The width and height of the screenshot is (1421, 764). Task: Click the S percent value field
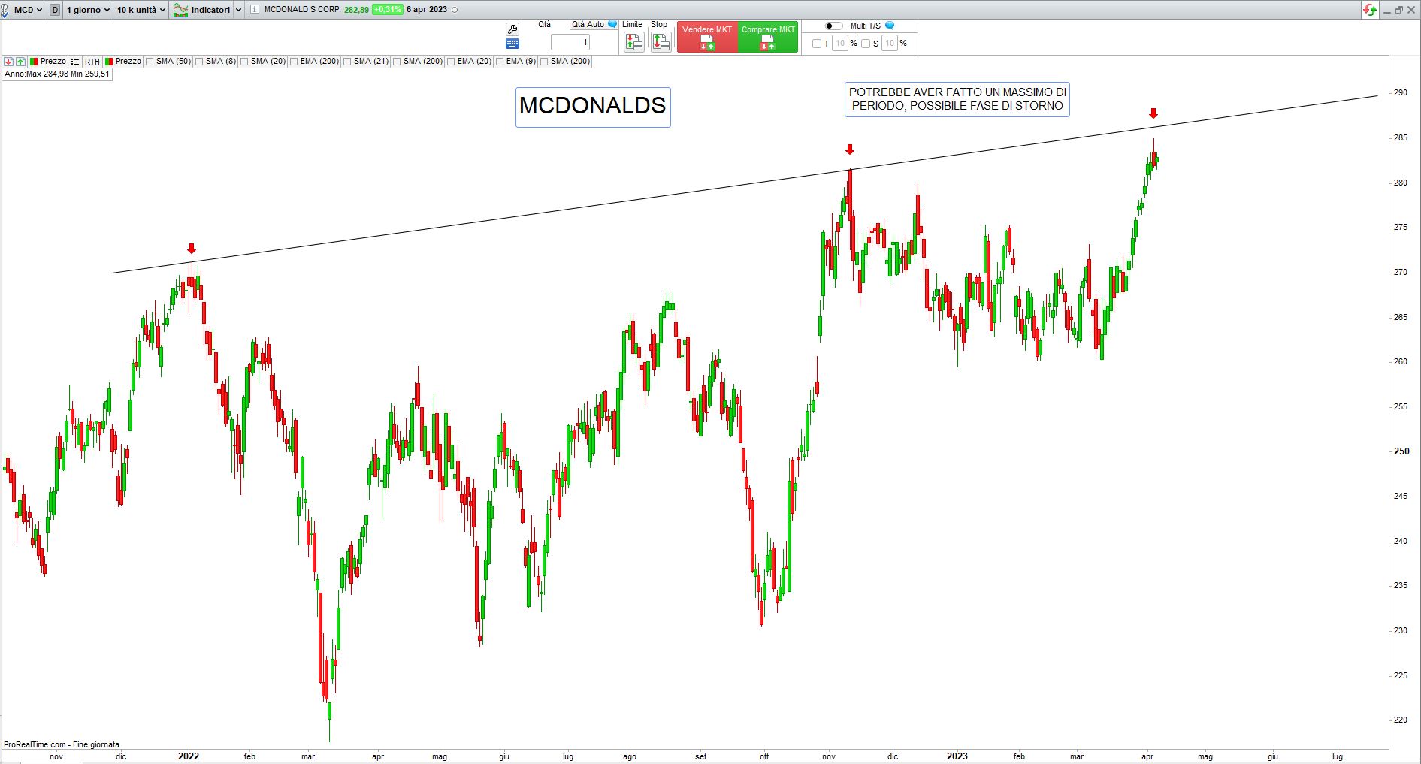(x=890, y=44)
